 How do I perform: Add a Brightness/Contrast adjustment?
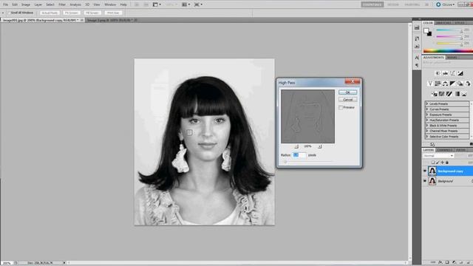pos(438,73)
